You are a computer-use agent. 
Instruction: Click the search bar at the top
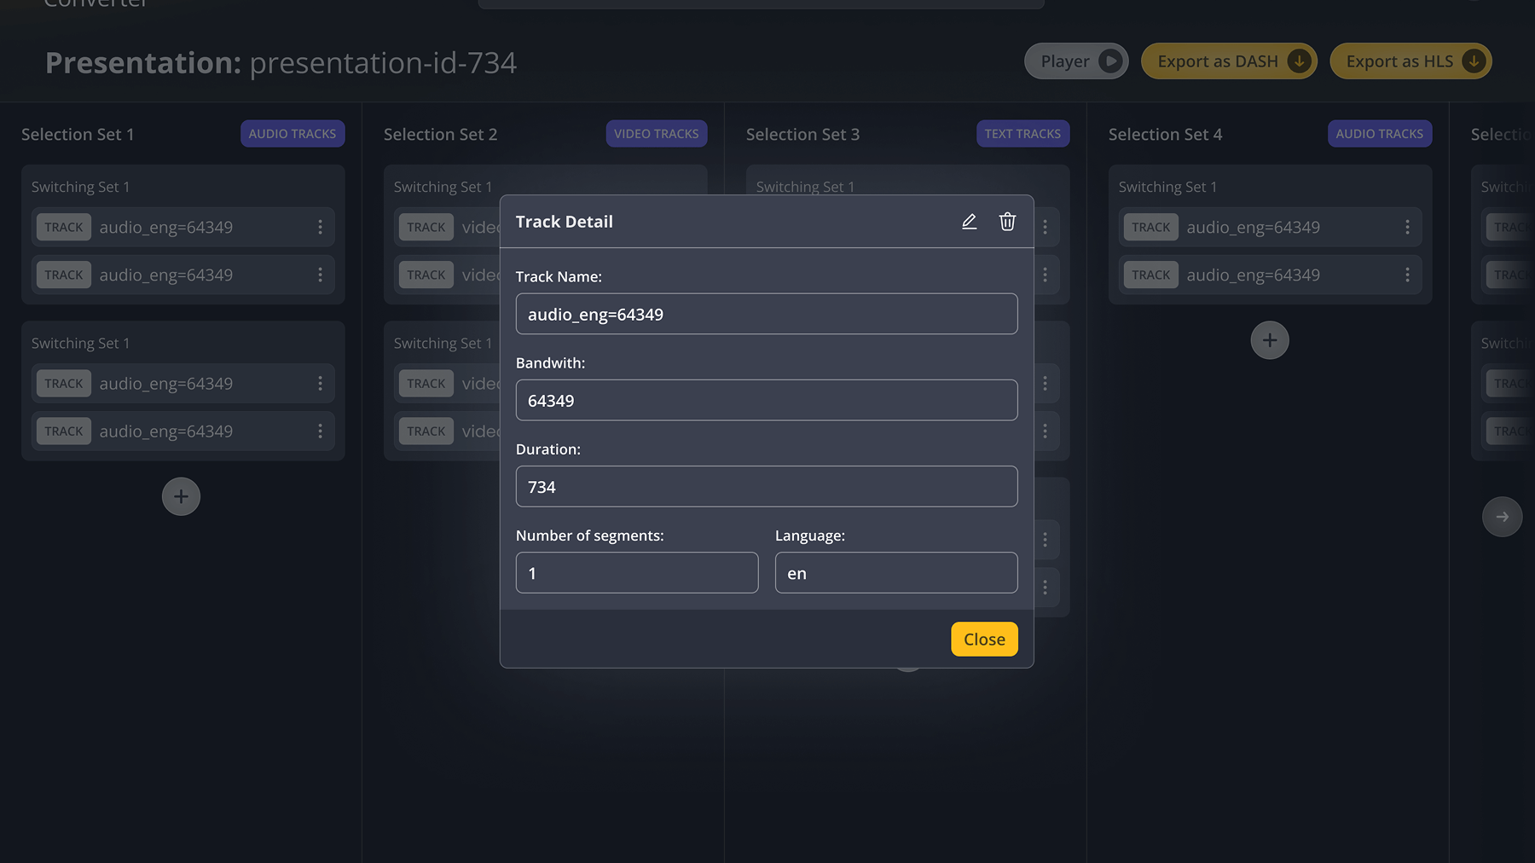760,3
